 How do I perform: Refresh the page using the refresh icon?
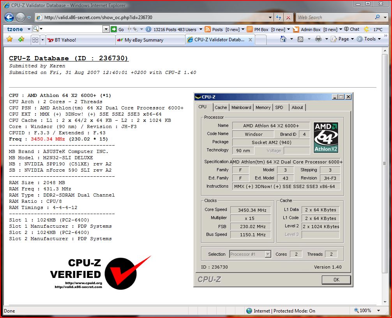pos(279,18)
